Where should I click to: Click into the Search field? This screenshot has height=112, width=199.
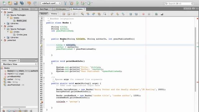click(179, 3)
